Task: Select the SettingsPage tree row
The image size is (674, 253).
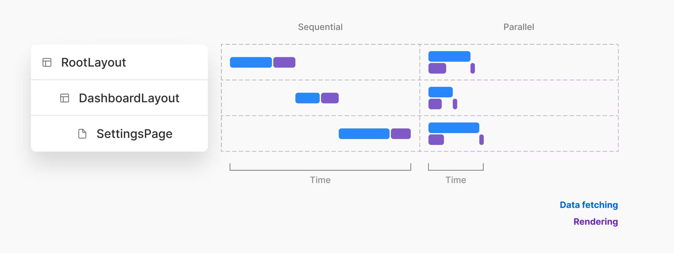Action: coord(120,134)
